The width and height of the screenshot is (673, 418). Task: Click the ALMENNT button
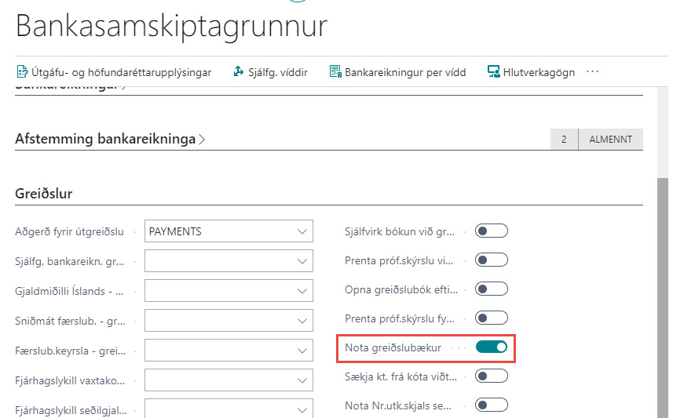coord(610,140)
